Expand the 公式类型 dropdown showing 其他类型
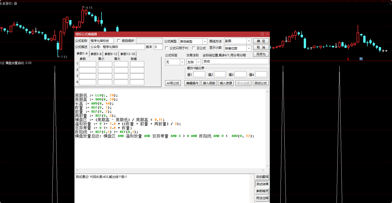The height and width of the screenshot is (203, 392). [205, 41]
